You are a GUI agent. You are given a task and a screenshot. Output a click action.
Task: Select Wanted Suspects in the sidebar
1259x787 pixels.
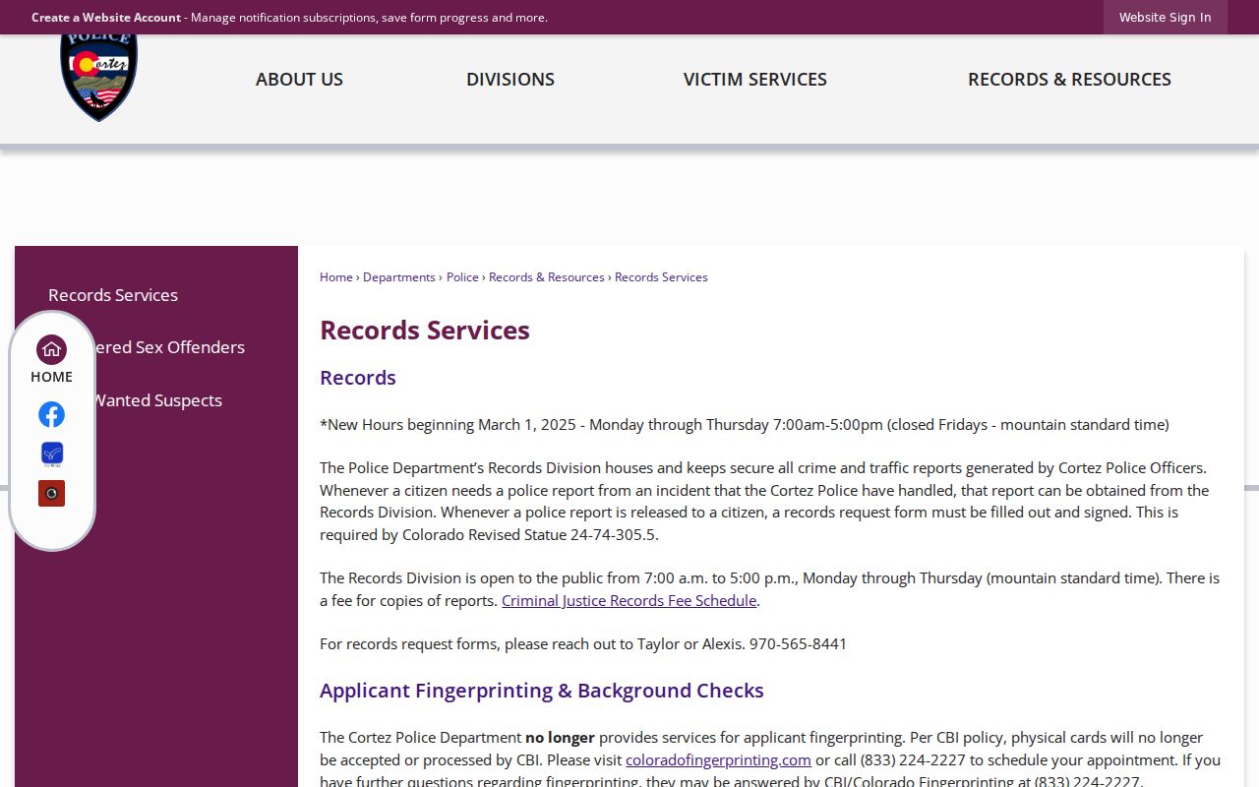(156, 400)
